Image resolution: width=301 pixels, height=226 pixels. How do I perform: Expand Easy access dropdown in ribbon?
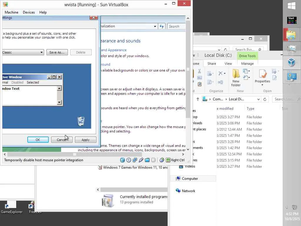click(246, 77)
